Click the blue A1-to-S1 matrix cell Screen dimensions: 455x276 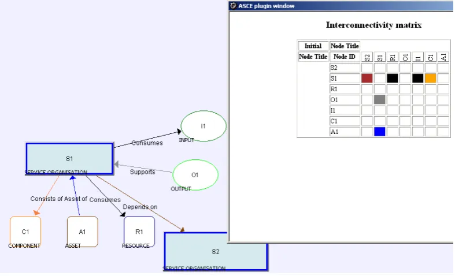pos(380,132)
